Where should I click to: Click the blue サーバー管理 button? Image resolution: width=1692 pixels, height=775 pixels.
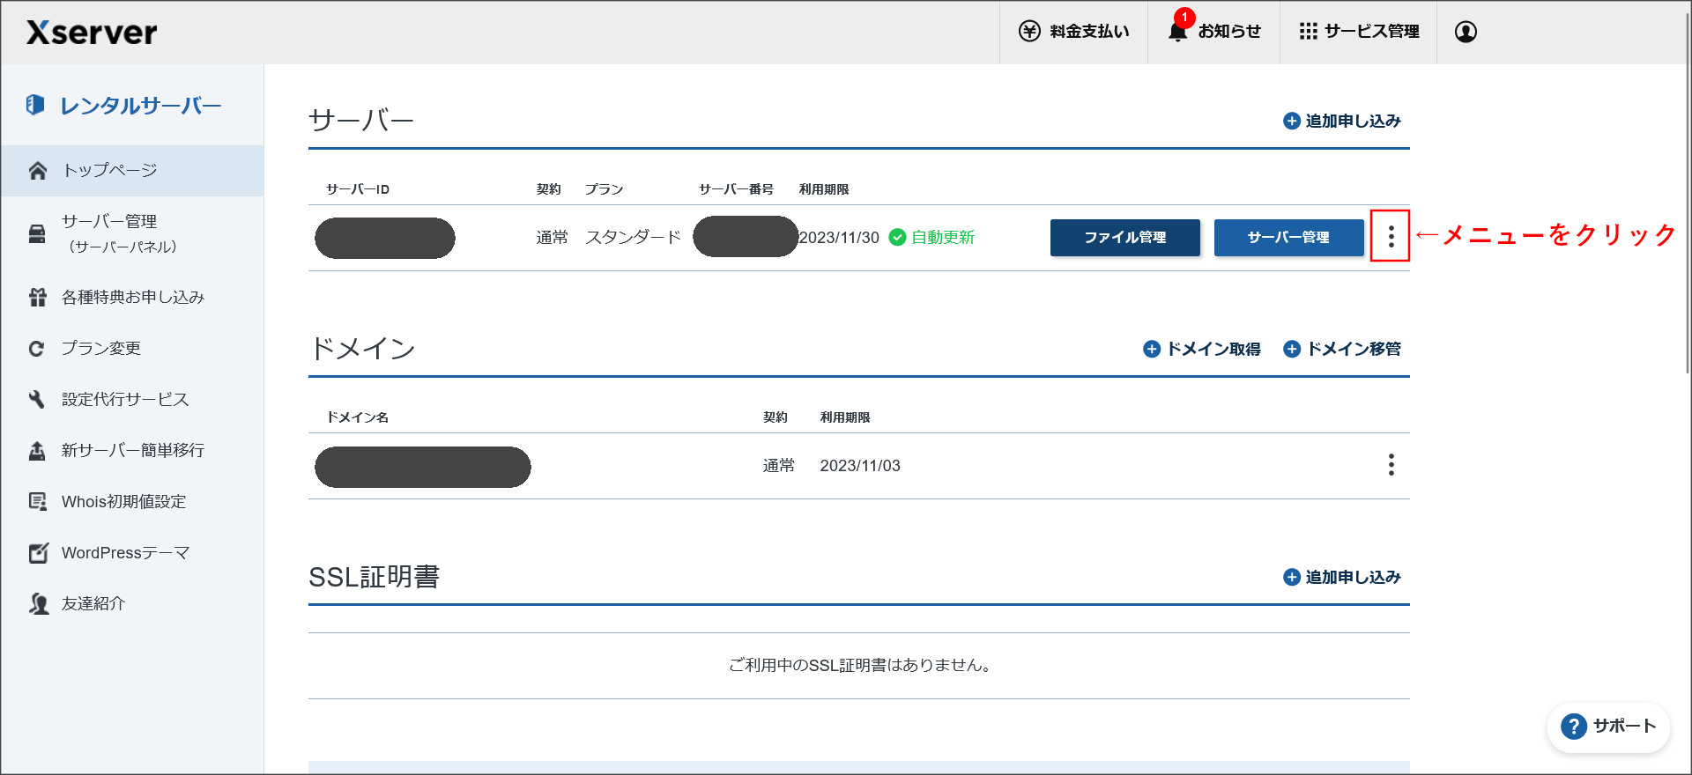pyautogui.click(x=1289, y=238)
